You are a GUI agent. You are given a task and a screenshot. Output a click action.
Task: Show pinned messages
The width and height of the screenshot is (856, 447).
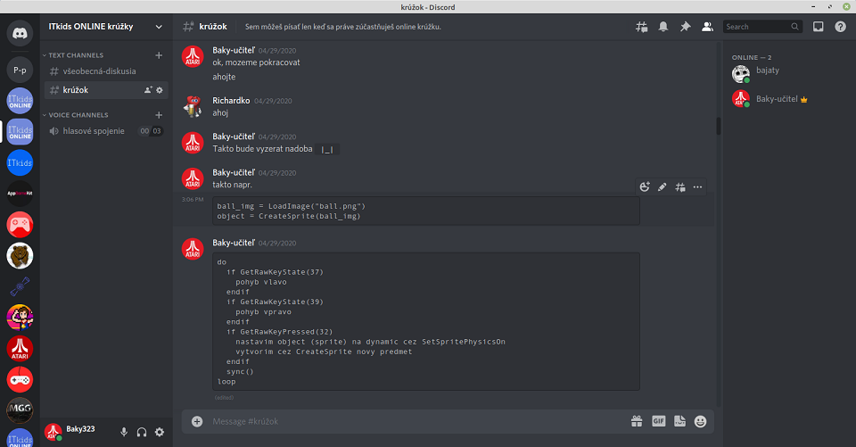pyautogui.click(x=685, y=27)
